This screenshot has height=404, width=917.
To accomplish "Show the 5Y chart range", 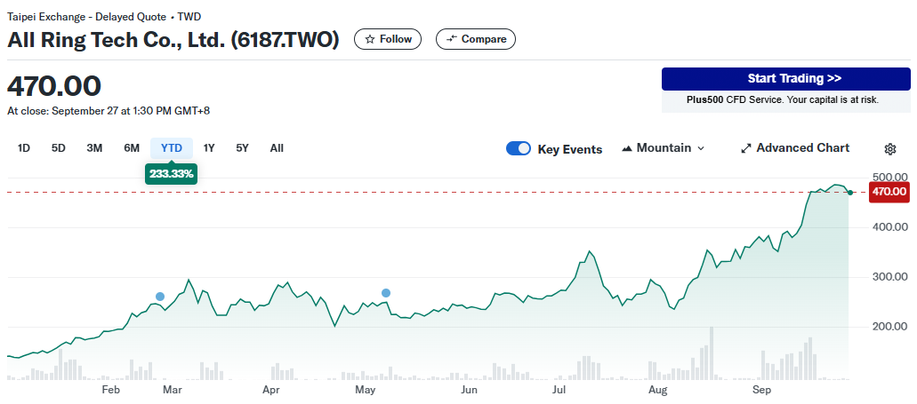I will [242, 148].
